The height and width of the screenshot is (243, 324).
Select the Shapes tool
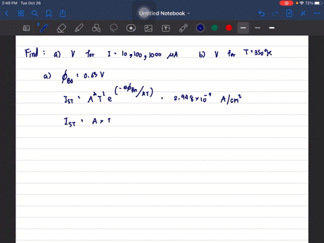point(96,28)
